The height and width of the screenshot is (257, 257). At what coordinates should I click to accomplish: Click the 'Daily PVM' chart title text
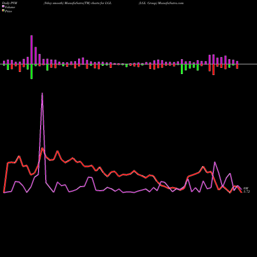[x=10, y=3]
